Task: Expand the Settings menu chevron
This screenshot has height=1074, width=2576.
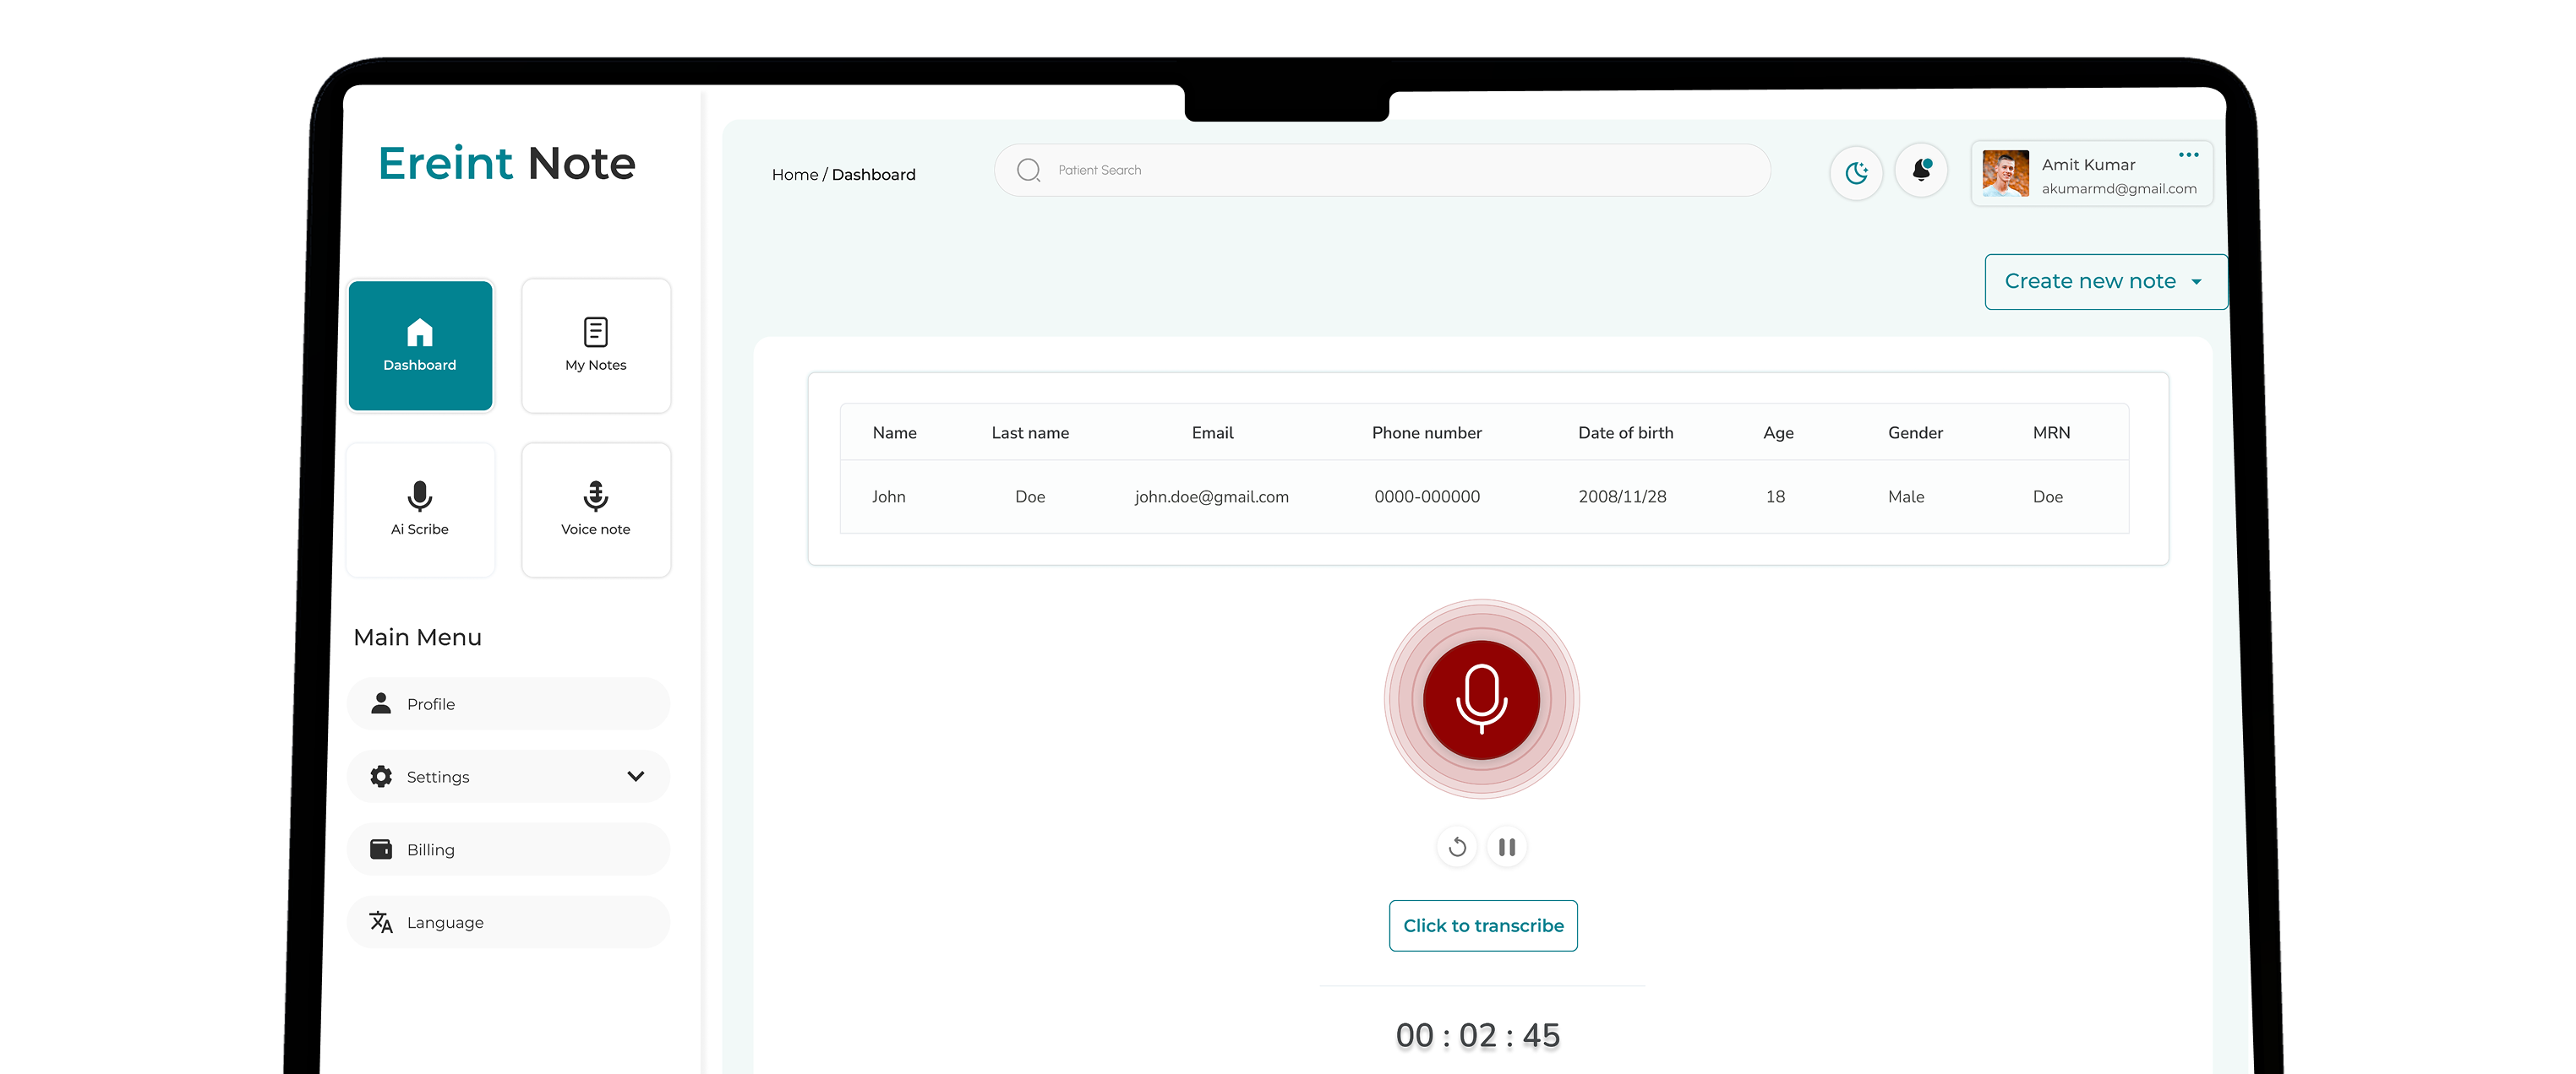Action: pyautogui.click(x=635, y=776)
